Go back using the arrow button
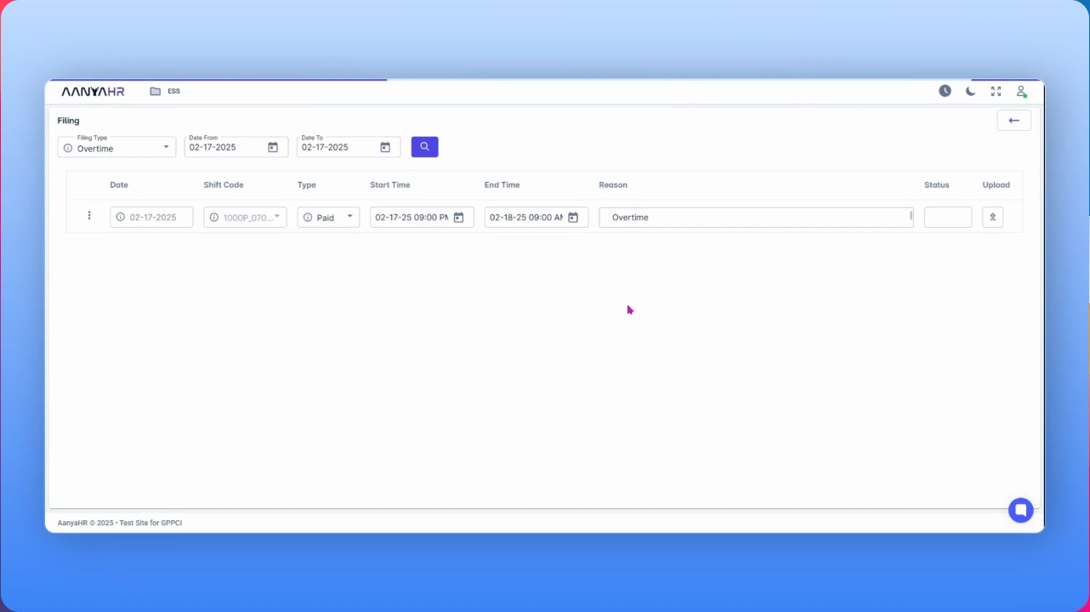1090x612 pixels. click(1013, 121)
